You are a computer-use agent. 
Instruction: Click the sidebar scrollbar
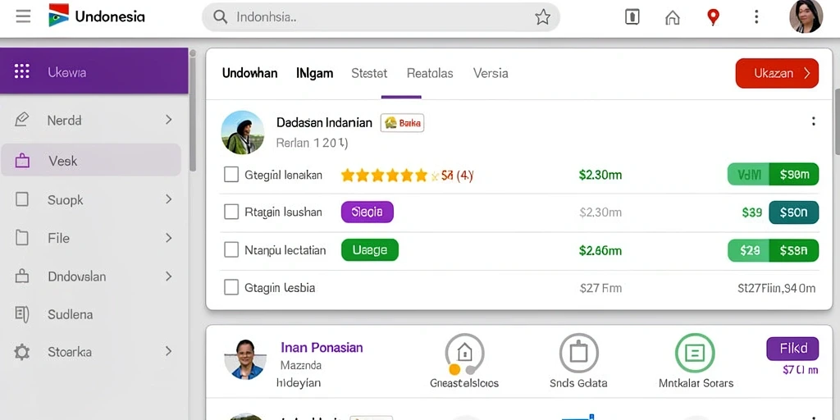pyautogui.click(x=193, y=110)
